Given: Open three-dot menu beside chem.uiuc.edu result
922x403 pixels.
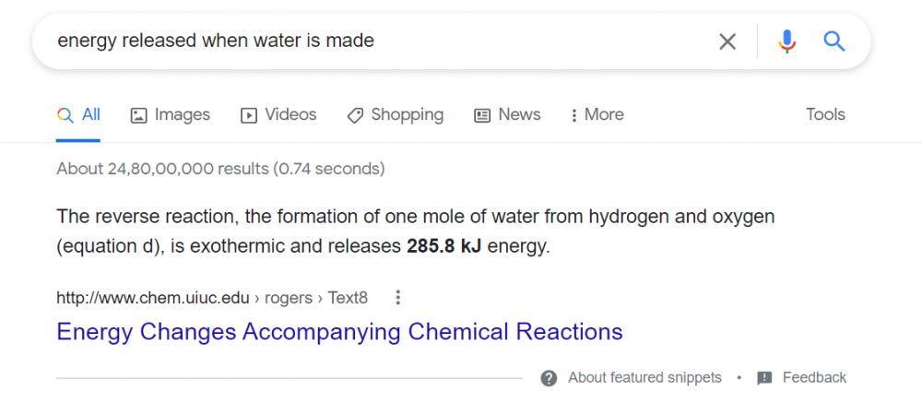Looking at the screenshot, I should [398, 298].
